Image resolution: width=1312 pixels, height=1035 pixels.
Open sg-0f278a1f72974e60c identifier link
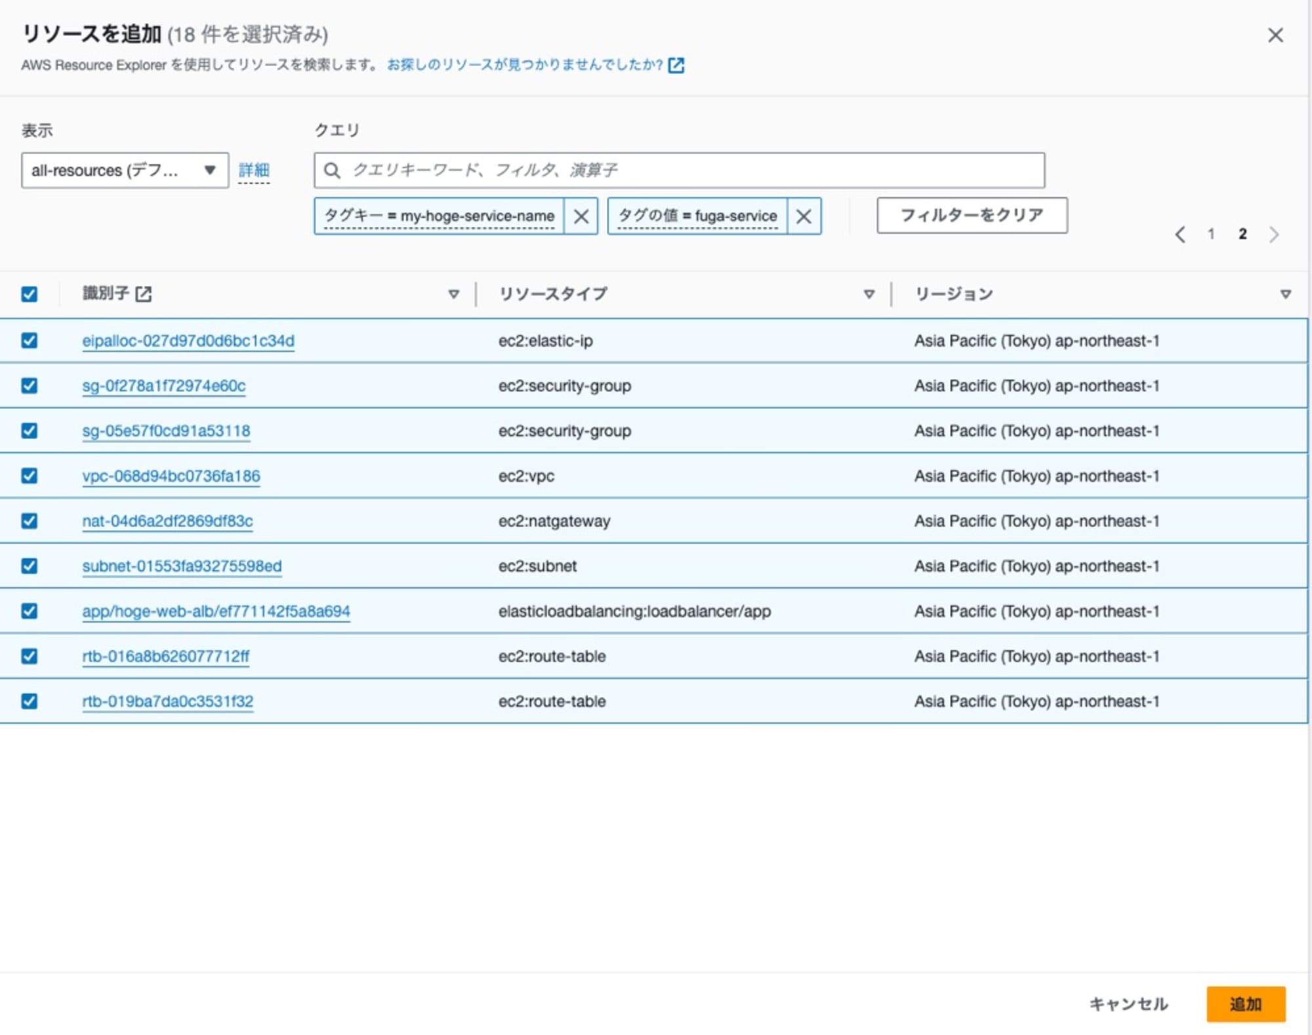tap(164, 386)
